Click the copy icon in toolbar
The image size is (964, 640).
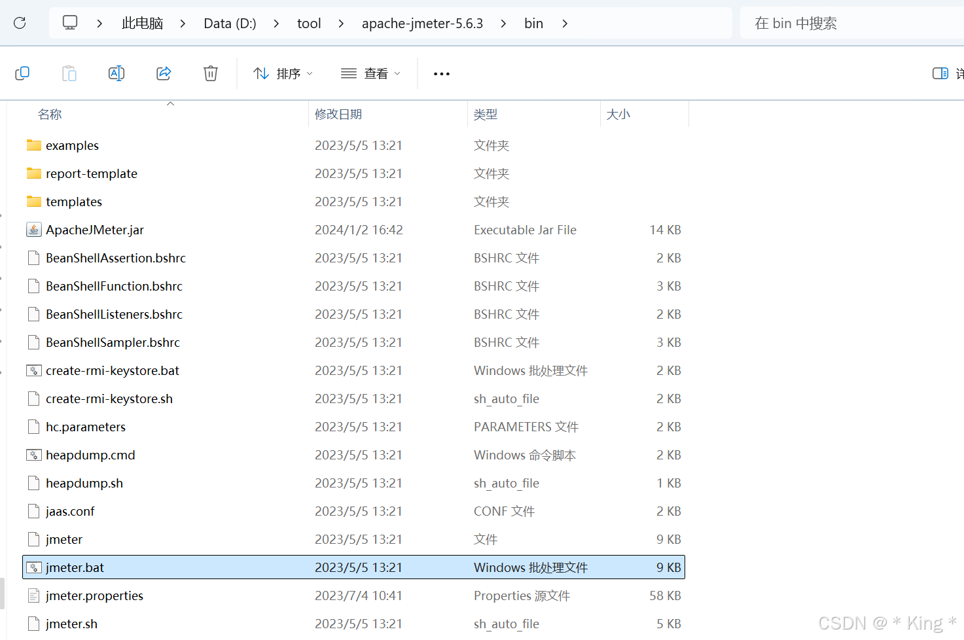click(x=22, y=73)
